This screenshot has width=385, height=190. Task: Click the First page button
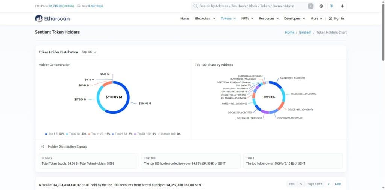(291, 184)
